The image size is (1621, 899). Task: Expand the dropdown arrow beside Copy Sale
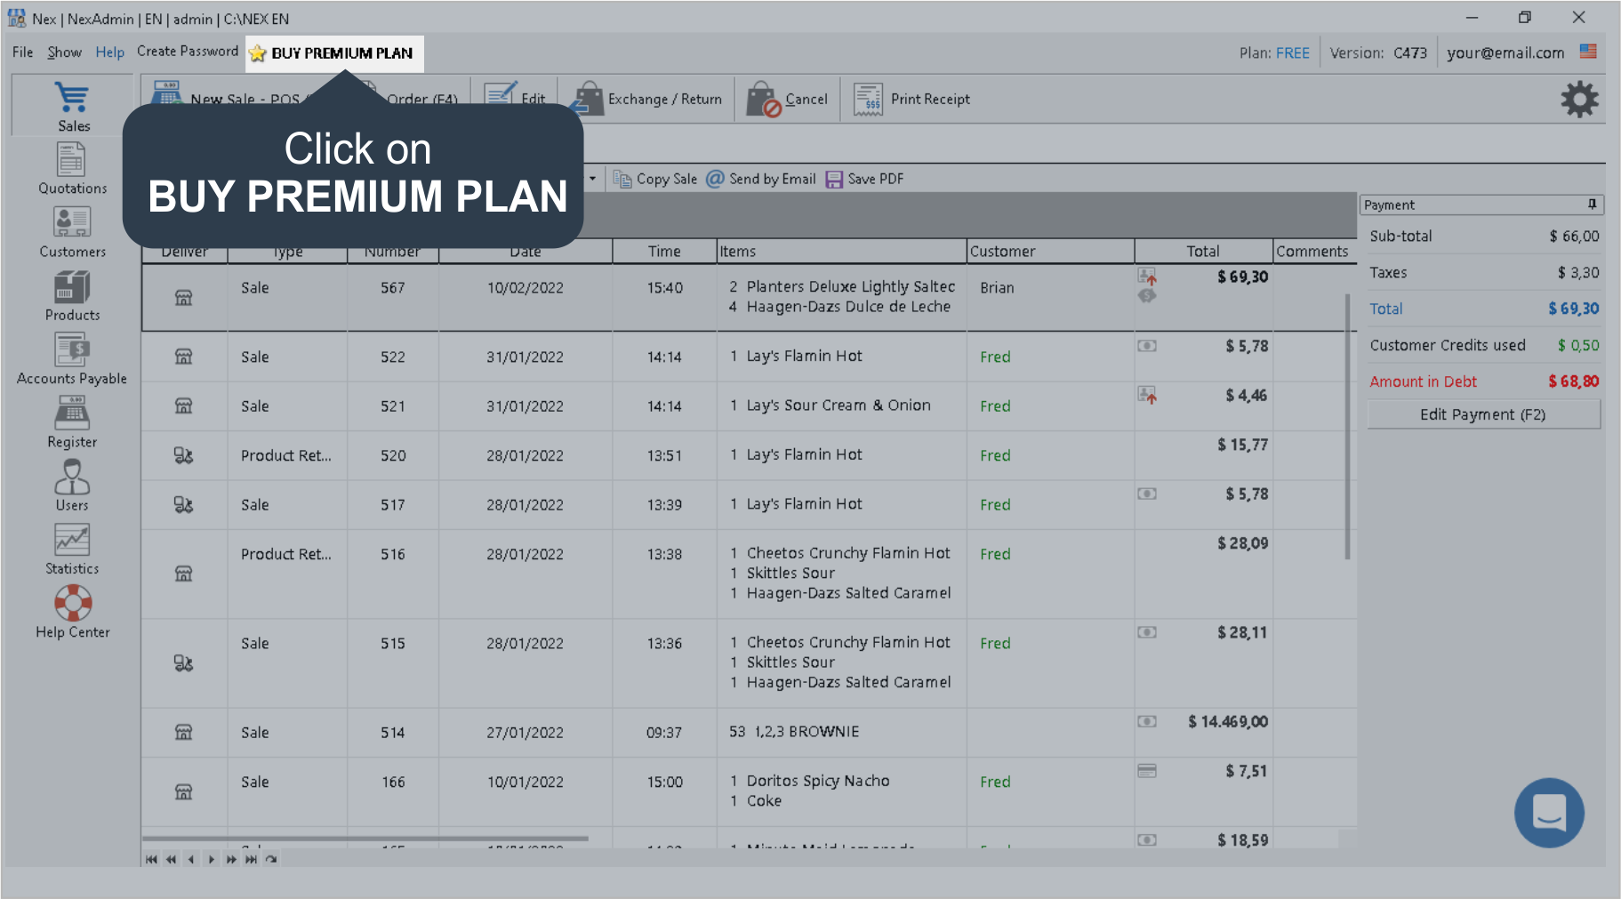(x=592, y=179)
